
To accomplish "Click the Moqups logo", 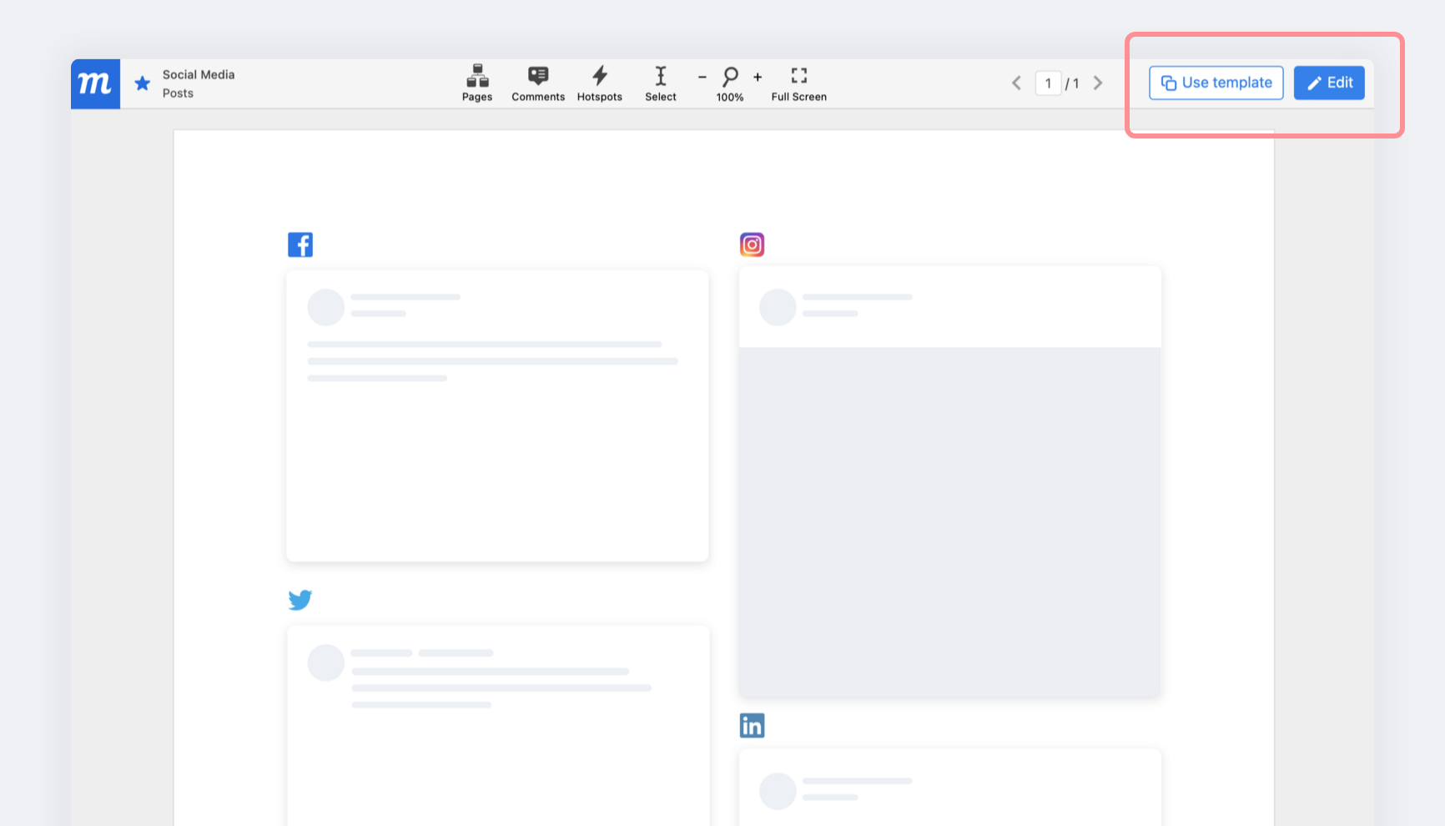I will coord(95,83).
